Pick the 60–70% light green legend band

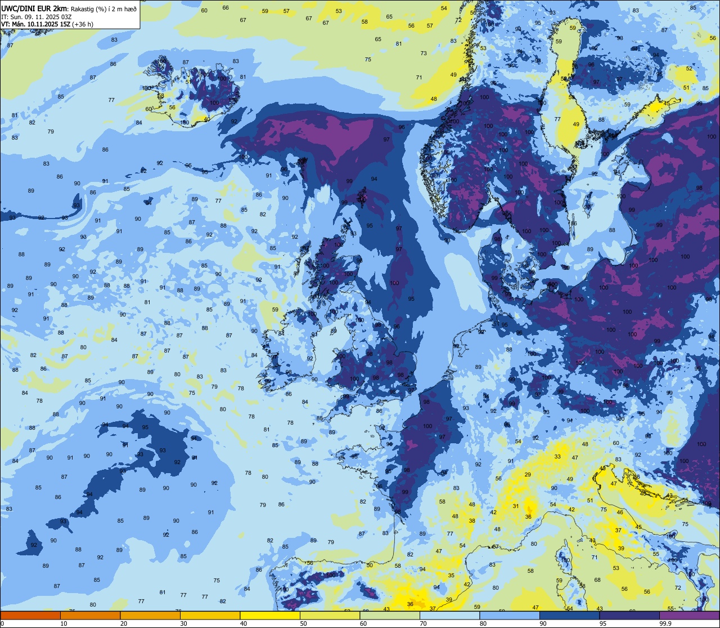click(x=390, y=616)
